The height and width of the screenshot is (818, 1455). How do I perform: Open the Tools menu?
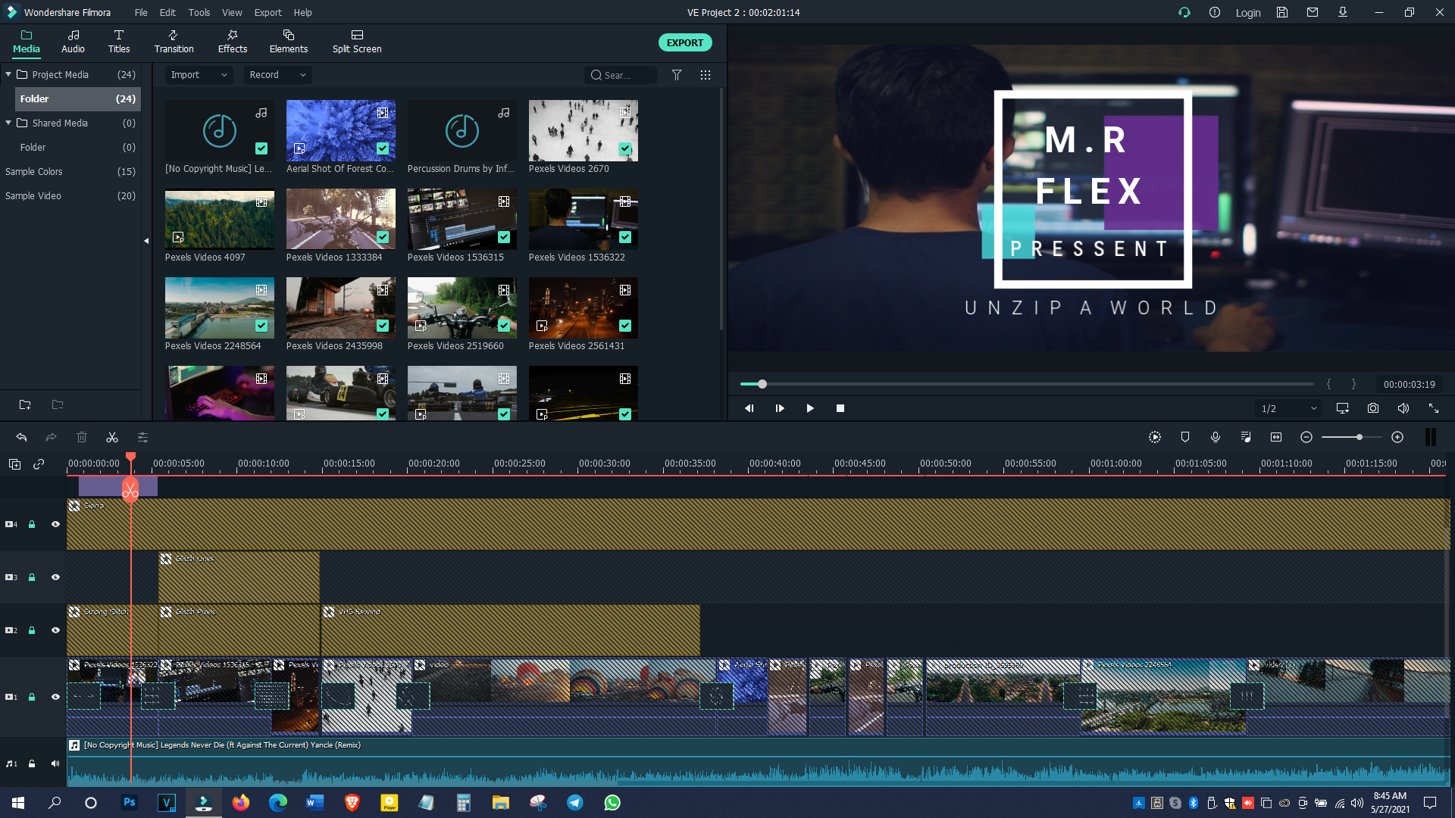[199, 12]
